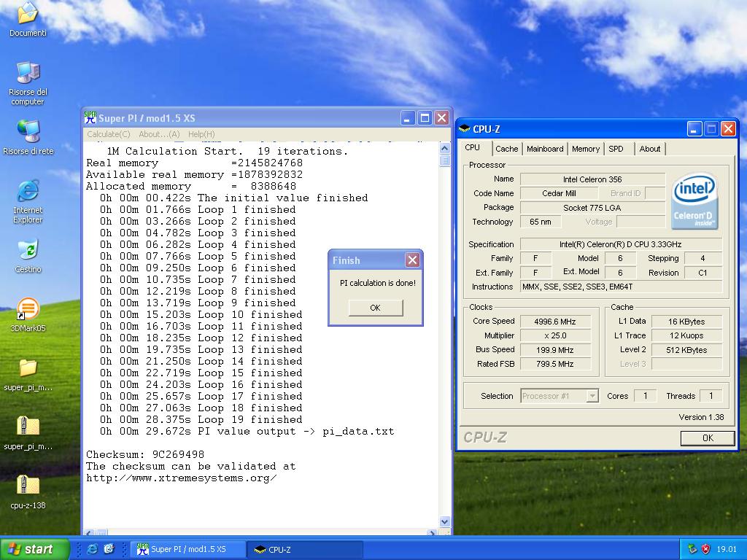
Task: Expand the Processor #1 selection dropdown
Action: point(592,396)
